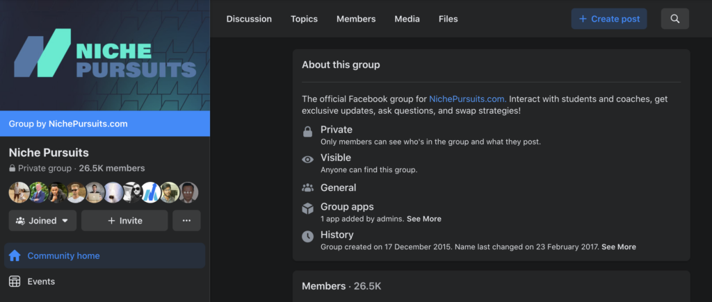The width and height of the screenshot is (712, 302).
Task: Expand the Joined dropdown menu
Action: point(42,220)
